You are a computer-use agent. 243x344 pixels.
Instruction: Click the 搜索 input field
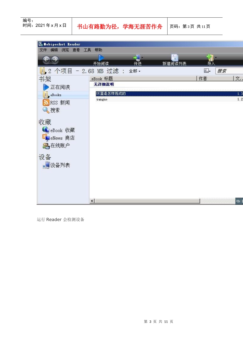pyautogui.click(x=229, y=71)
